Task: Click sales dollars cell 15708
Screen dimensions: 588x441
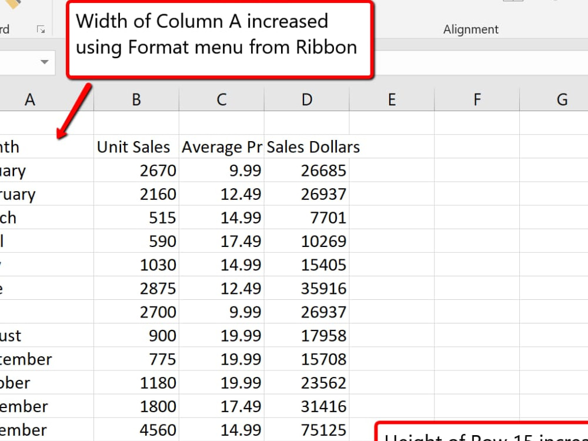Action: pyautogui.click(x=307, y=359)
